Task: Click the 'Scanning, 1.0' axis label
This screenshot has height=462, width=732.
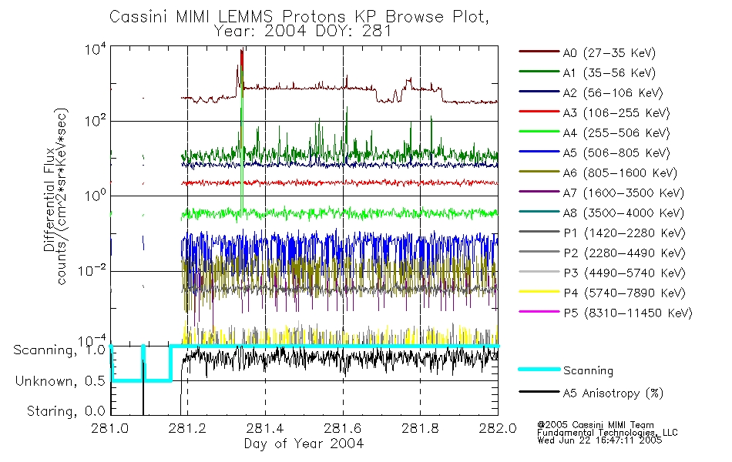Action: tap(59, 350)
